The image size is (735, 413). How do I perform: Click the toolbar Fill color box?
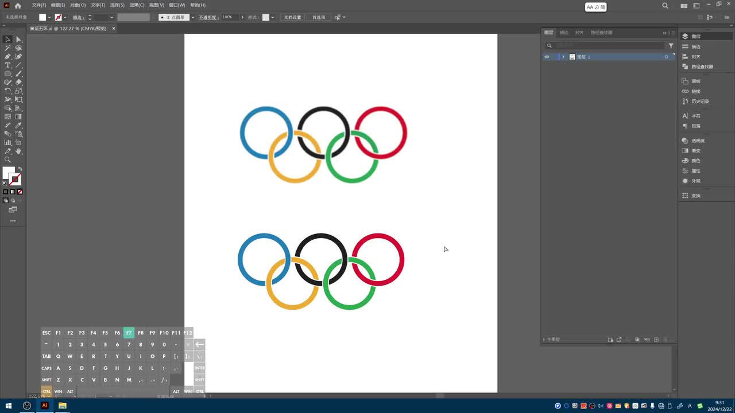coord(8,173)
